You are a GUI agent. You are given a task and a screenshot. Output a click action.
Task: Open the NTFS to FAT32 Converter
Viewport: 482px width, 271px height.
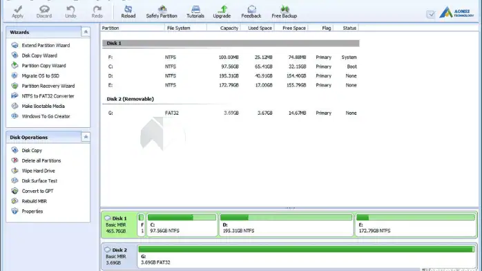[48, 96]
